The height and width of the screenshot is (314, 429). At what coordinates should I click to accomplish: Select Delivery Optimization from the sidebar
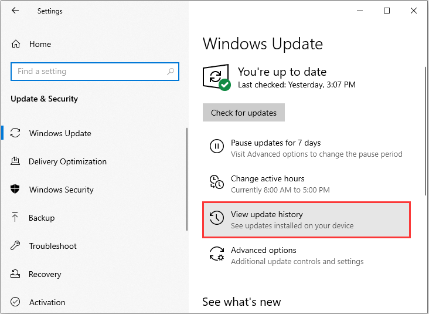[x=67, y=161]
